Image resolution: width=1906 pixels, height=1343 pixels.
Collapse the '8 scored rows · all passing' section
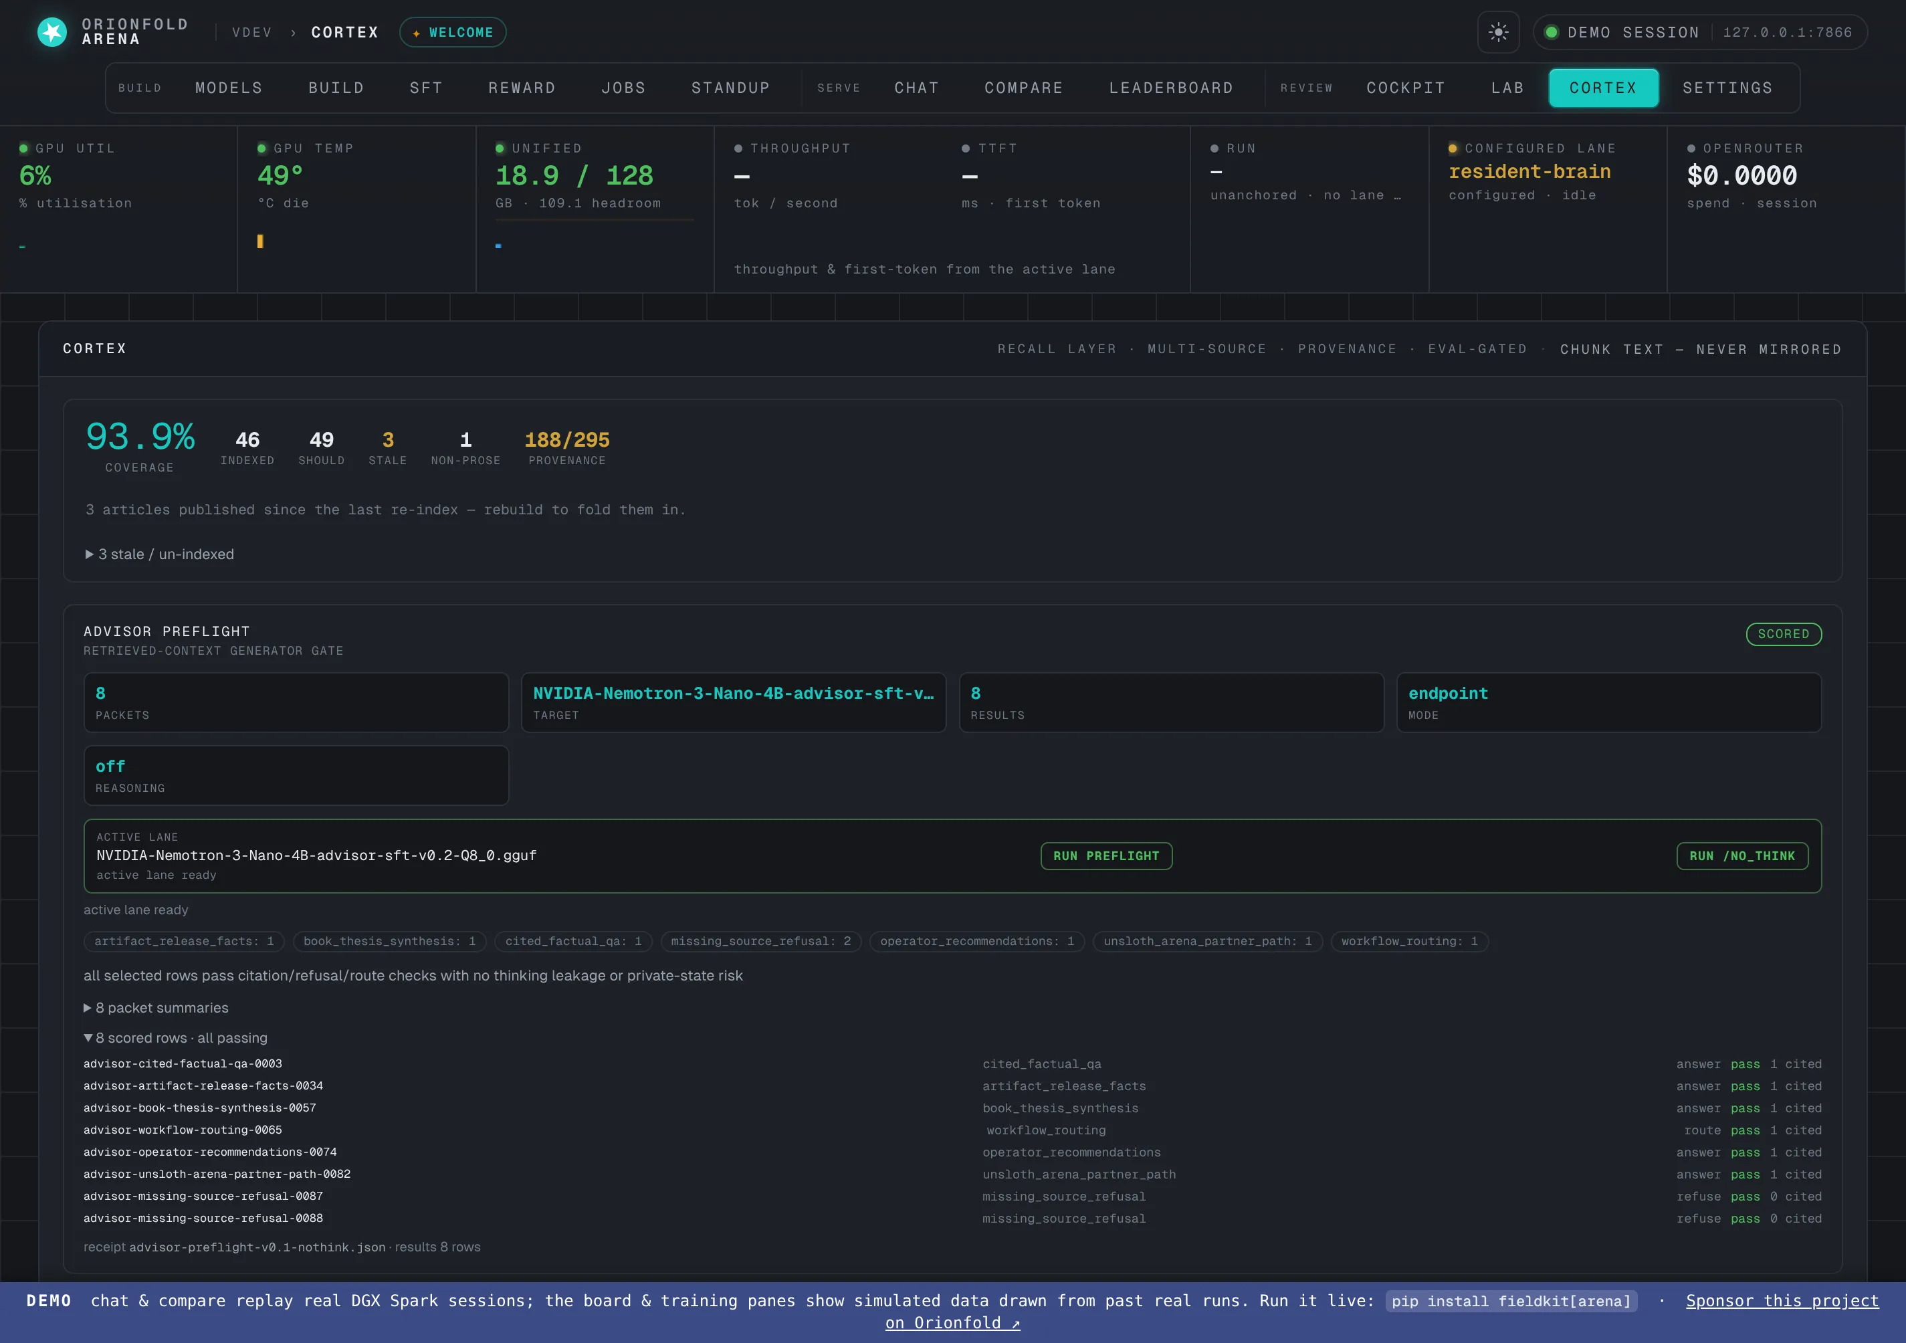click(x=175, y=1037)
